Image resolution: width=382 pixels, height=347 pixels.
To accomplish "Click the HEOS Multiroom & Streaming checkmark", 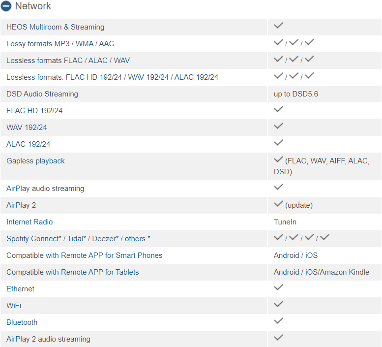I will pyautogui.click(x=279, y=26).
